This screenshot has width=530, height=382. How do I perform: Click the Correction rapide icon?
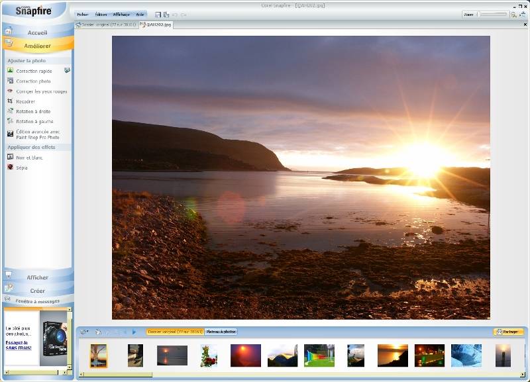(10, 71)
